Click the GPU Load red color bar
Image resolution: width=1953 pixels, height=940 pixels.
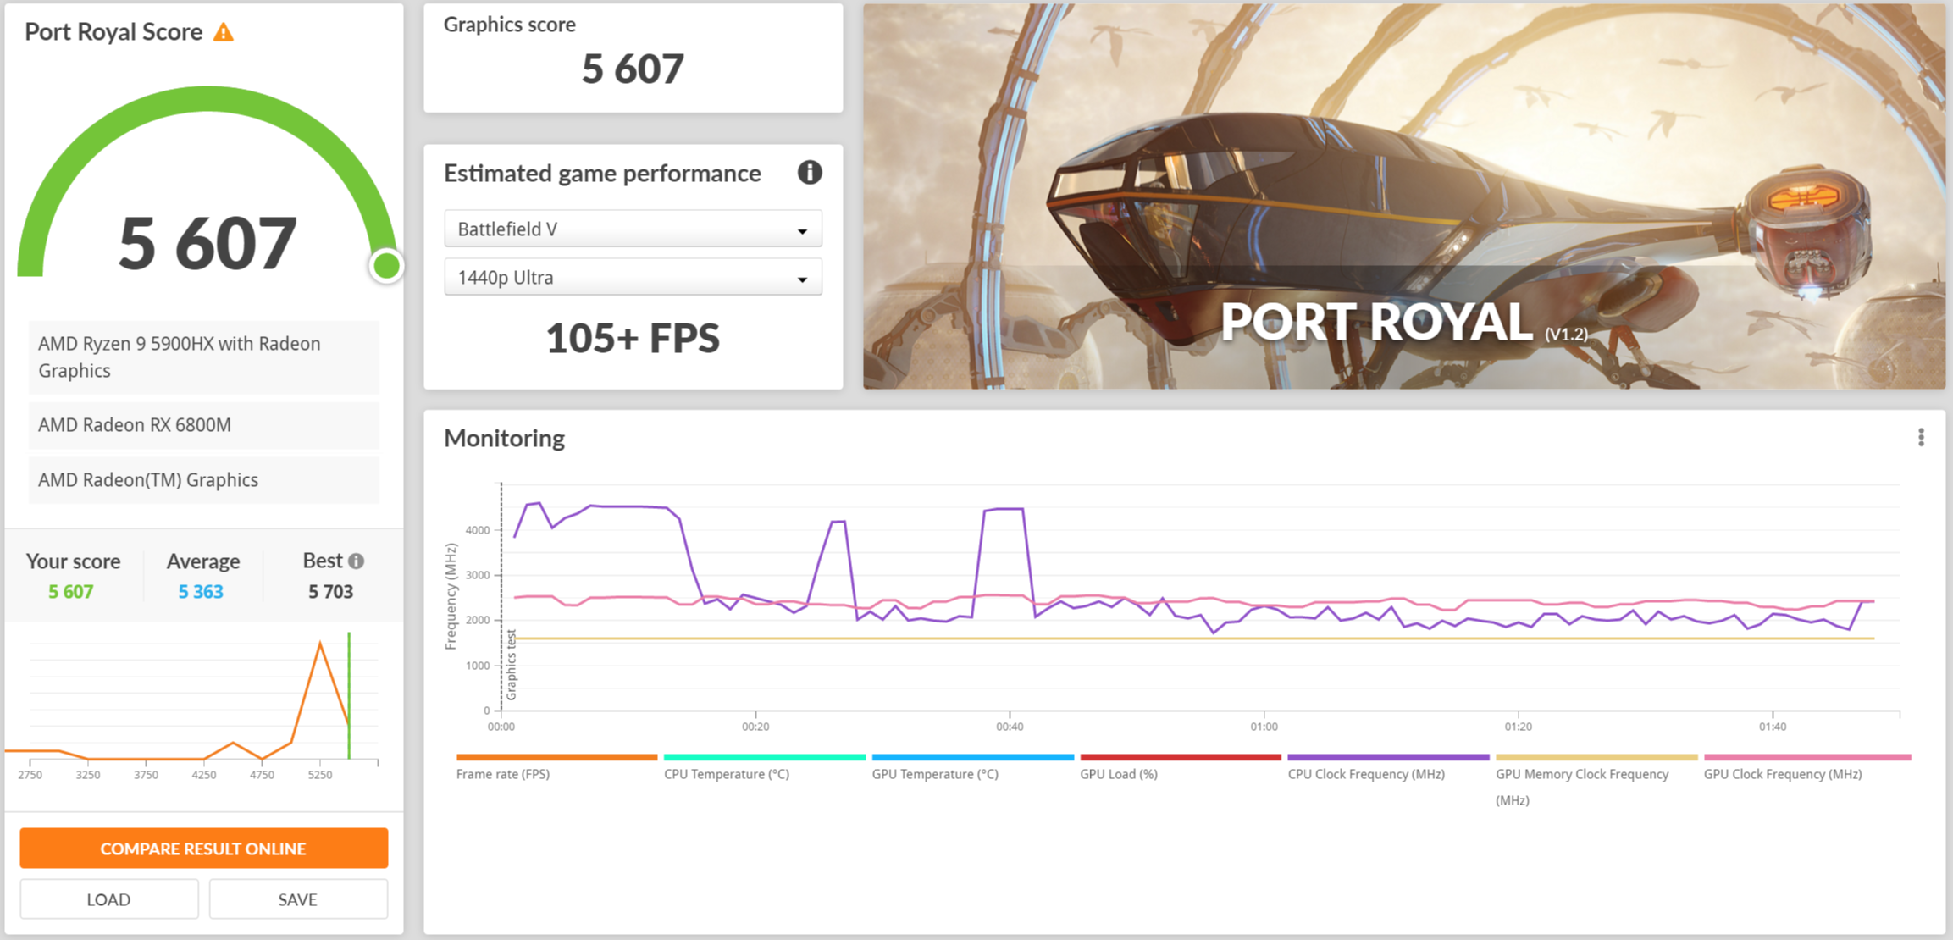coord(1180,757)
